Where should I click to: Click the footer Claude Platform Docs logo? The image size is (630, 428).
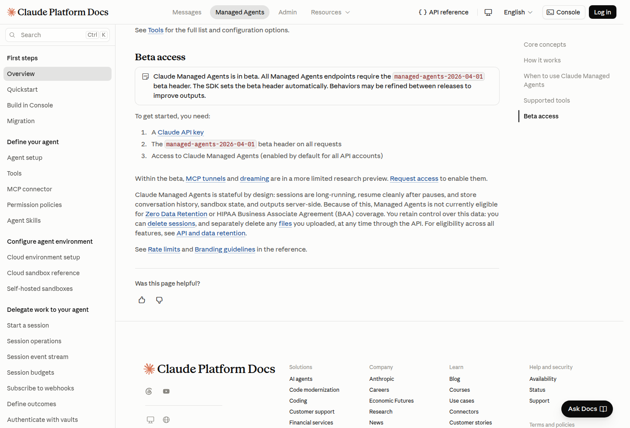click(x=210, y=369)
